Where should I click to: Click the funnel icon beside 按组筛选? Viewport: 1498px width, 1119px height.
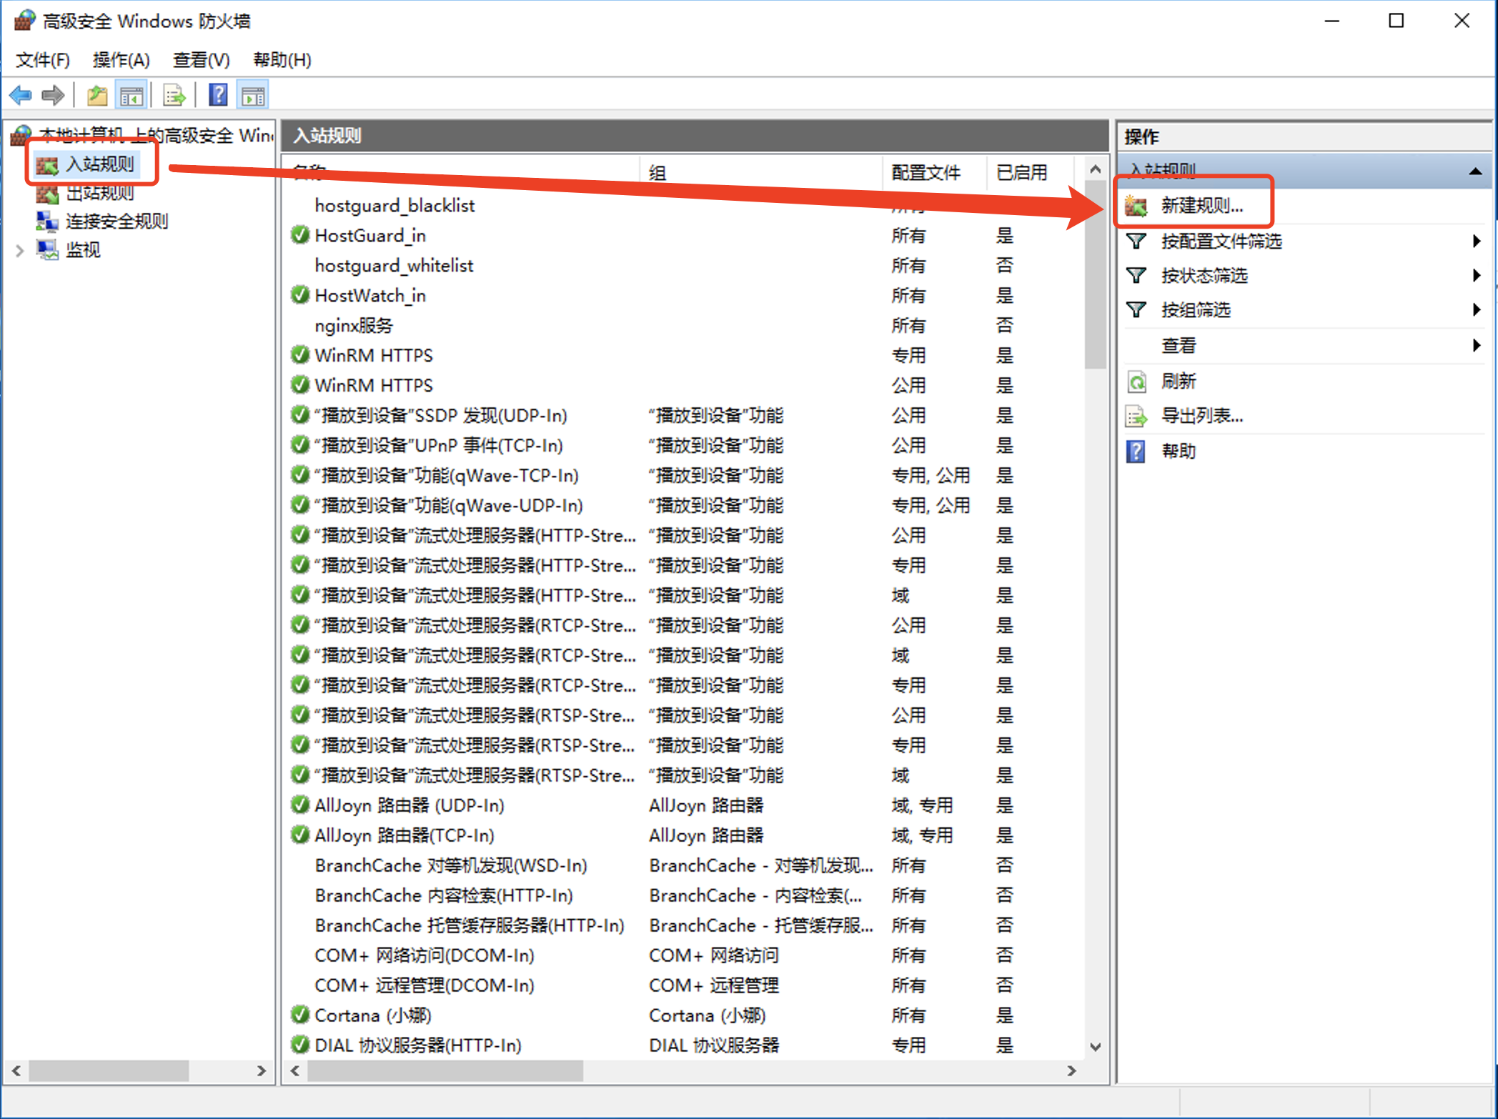tap(1136, 310)
